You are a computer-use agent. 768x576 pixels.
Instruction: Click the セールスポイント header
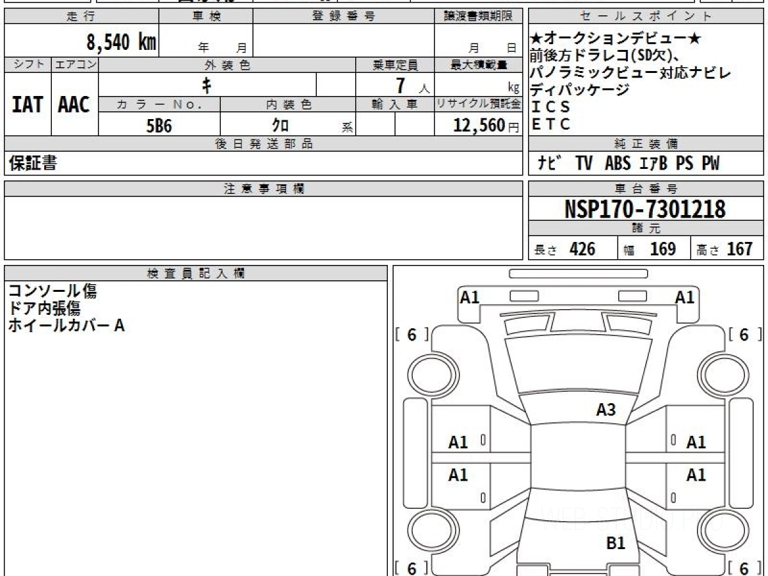pos(646,17)
